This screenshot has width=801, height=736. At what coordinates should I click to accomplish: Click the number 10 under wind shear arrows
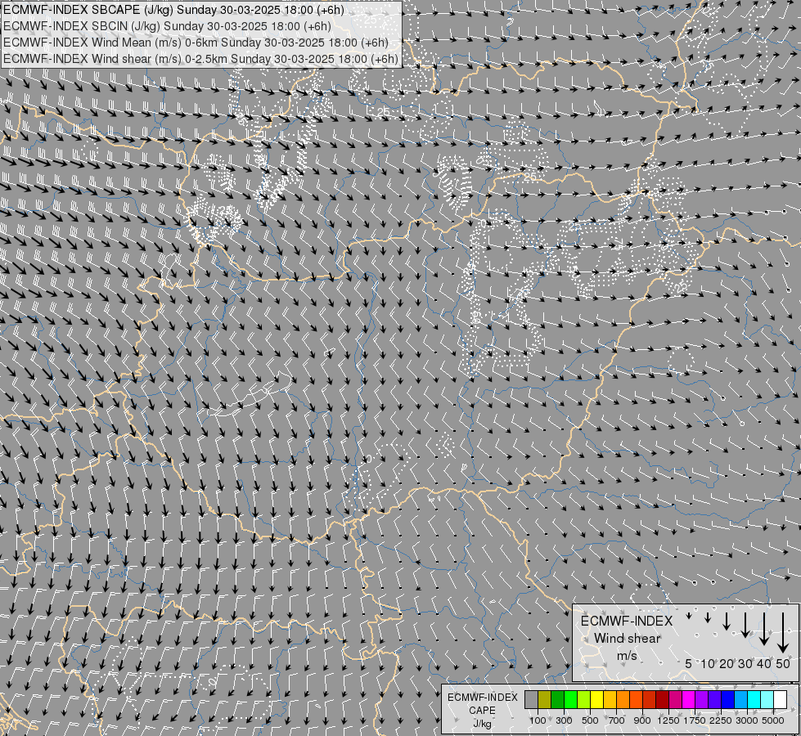pyautogui.click(x=708, y=663)
